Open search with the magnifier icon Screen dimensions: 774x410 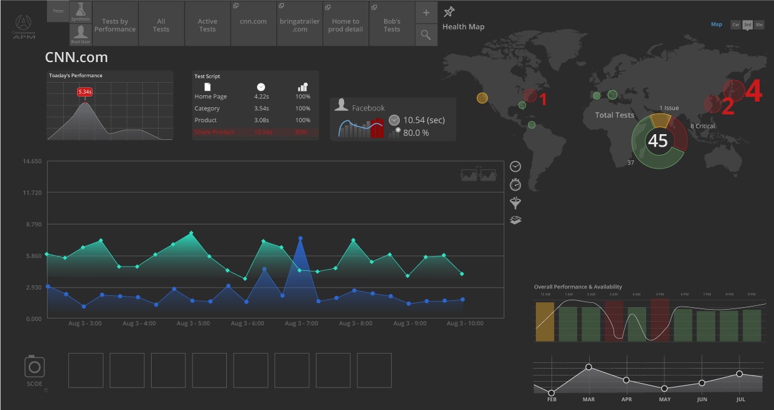click(426, 35)
